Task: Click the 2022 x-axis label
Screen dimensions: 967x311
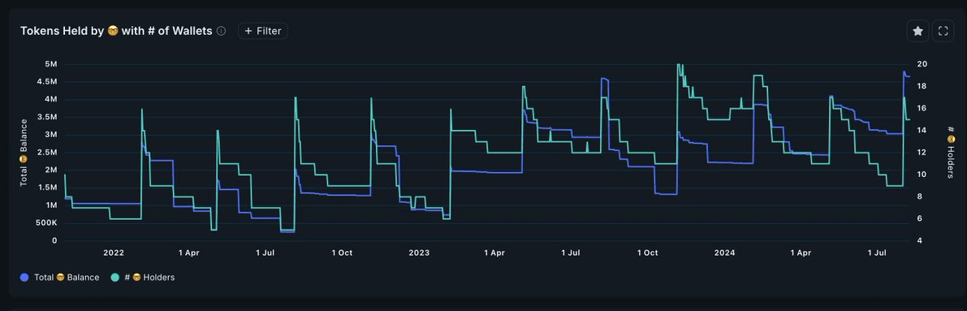Action: (114, 253)
